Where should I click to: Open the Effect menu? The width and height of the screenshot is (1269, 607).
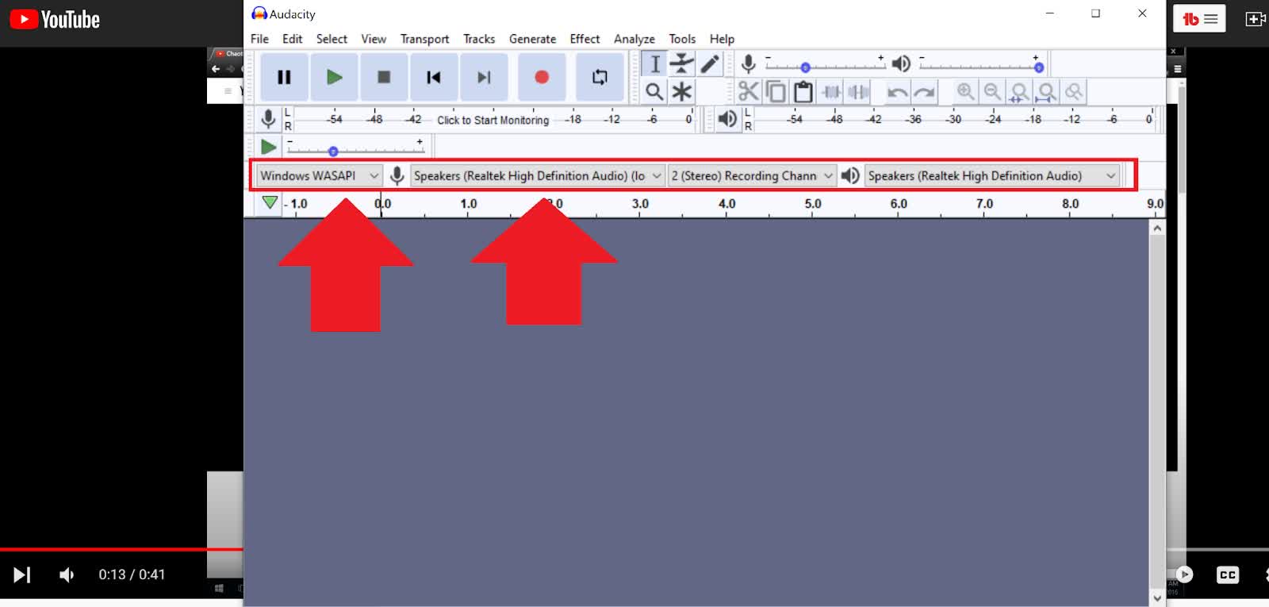(585, 39)
